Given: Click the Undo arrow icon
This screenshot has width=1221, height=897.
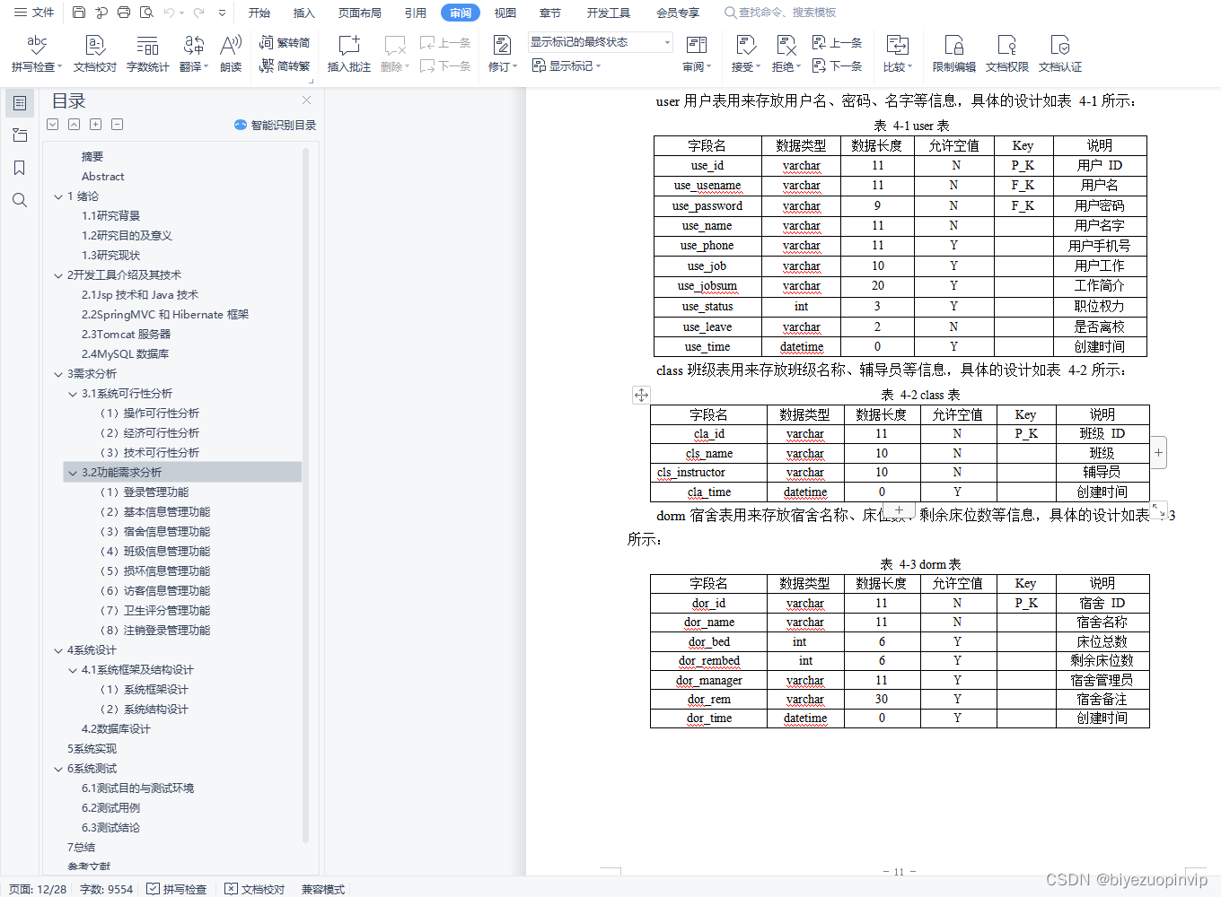Looking at the screenshot, I should [170, 13].
